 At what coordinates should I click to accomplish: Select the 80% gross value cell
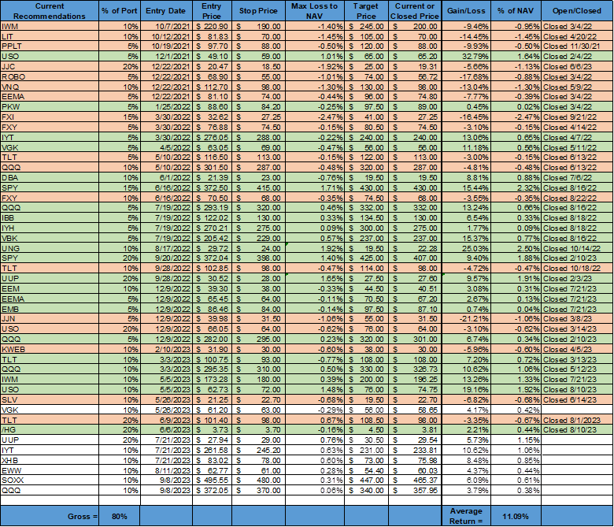pos(120,516)
